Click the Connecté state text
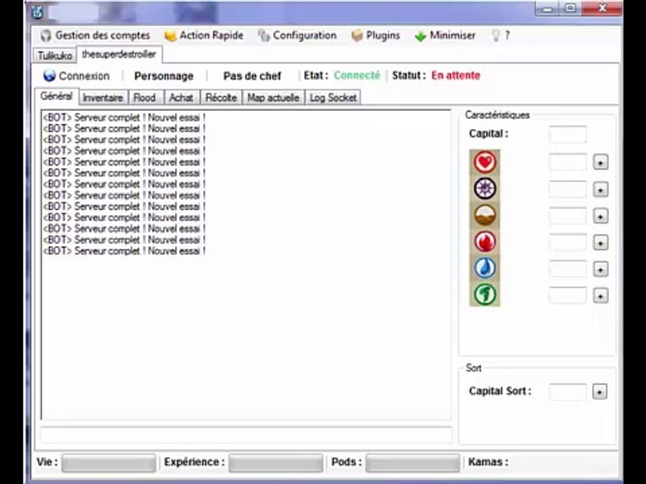 pyautogui.click(x=357, y=75)
